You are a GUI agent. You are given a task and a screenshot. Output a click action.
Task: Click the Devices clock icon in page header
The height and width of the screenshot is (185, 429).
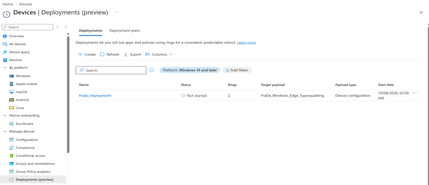pyautogui.click(x=6, y=14)
